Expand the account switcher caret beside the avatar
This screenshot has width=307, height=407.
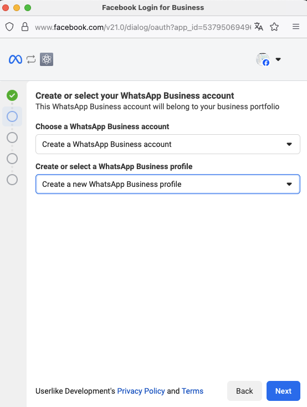point(278,59)
